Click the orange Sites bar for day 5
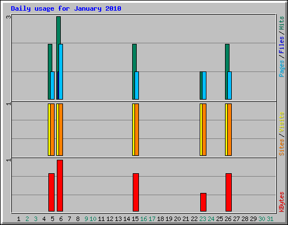The height and width of the screenshot is (225, 288). tap(52, 129)
